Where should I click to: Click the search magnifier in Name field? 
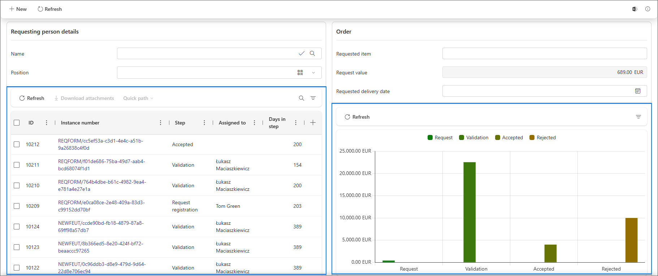coord(312,53)
